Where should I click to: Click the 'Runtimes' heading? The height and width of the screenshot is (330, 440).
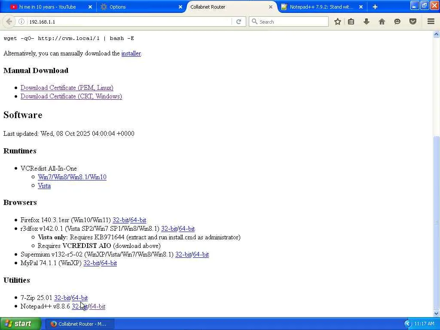click(x=20, y=151)
